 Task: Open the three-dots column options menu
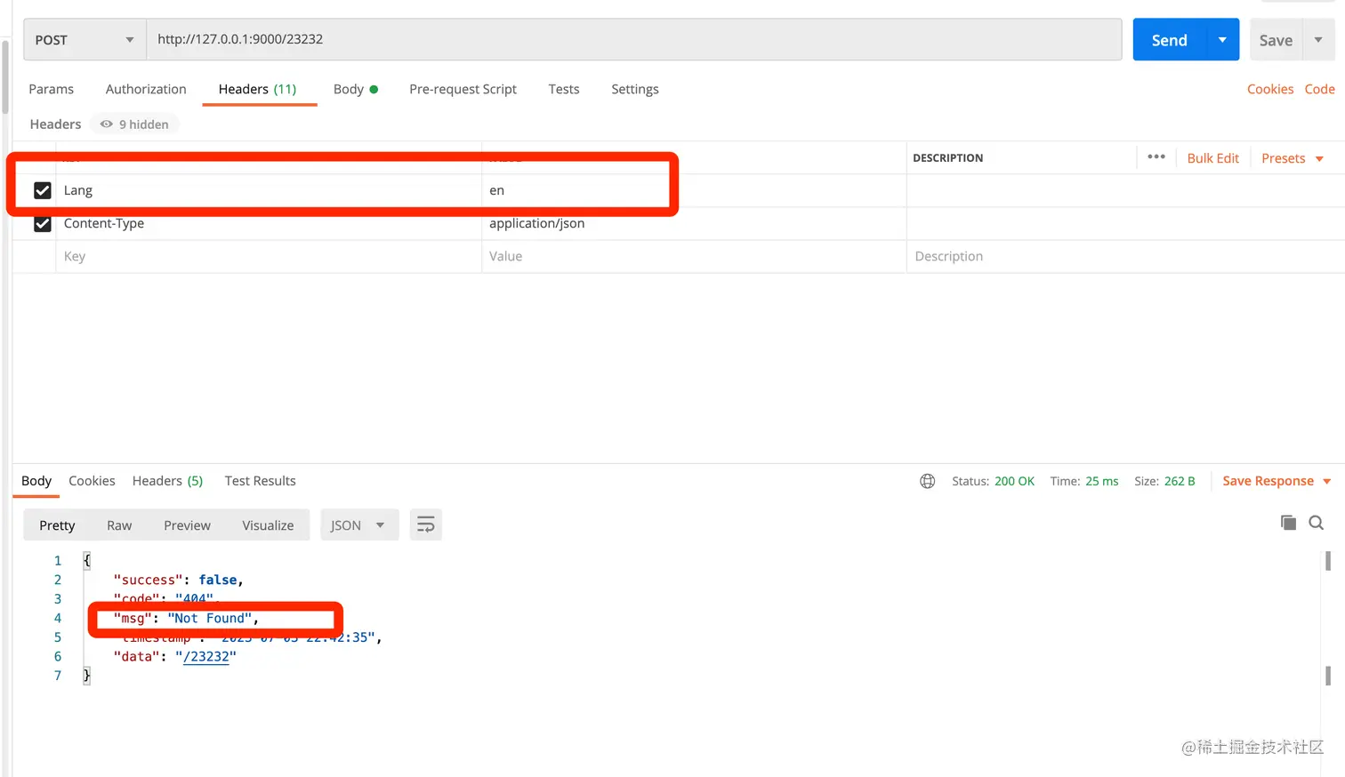(x=1156, y=157)
